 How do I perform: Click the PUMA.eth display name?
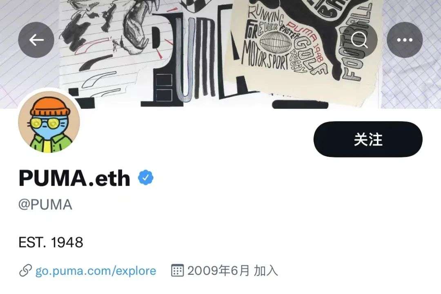(75, 178)
